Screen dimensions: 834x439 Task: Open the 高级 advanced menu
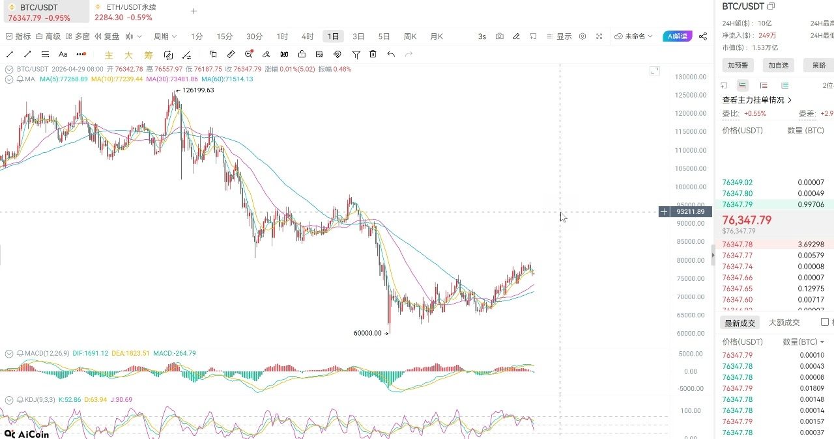pos(48,36)
